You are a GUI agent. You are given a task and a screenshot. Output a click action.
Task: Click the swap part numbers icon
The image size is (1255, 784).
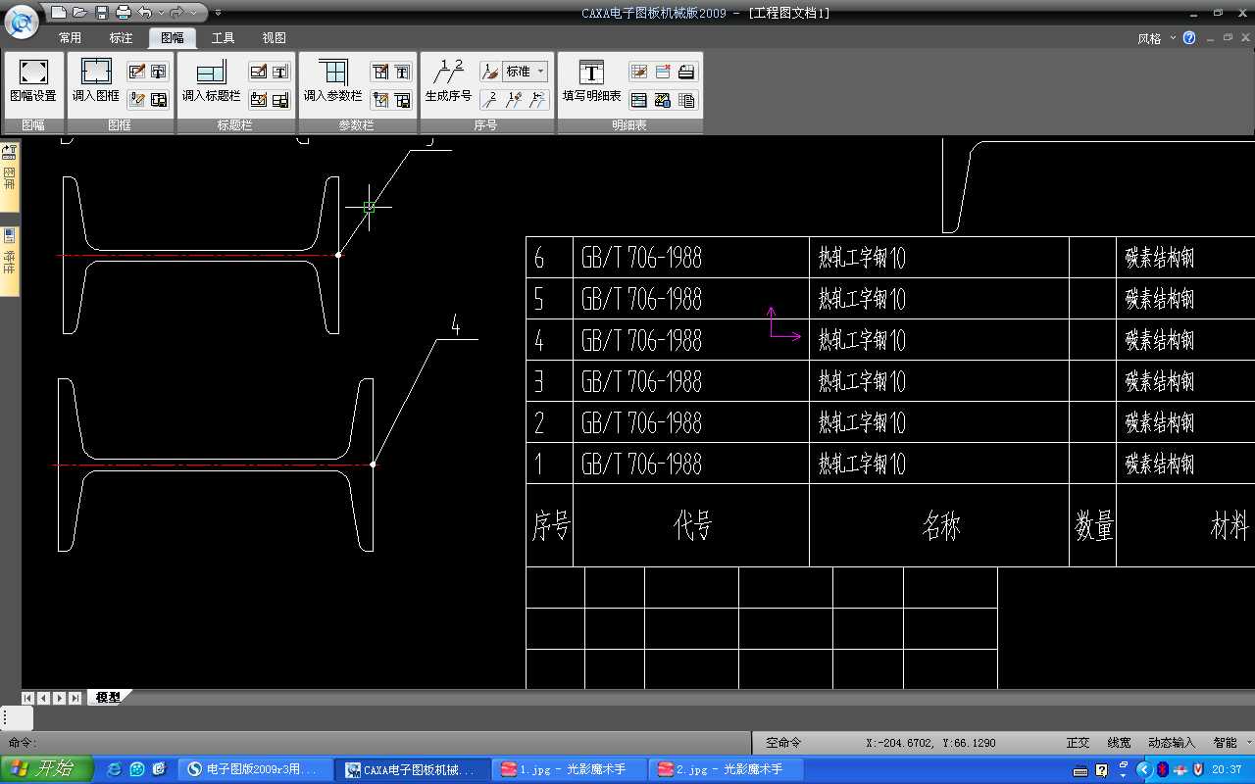pyautogui.click(x=537, y=99)
